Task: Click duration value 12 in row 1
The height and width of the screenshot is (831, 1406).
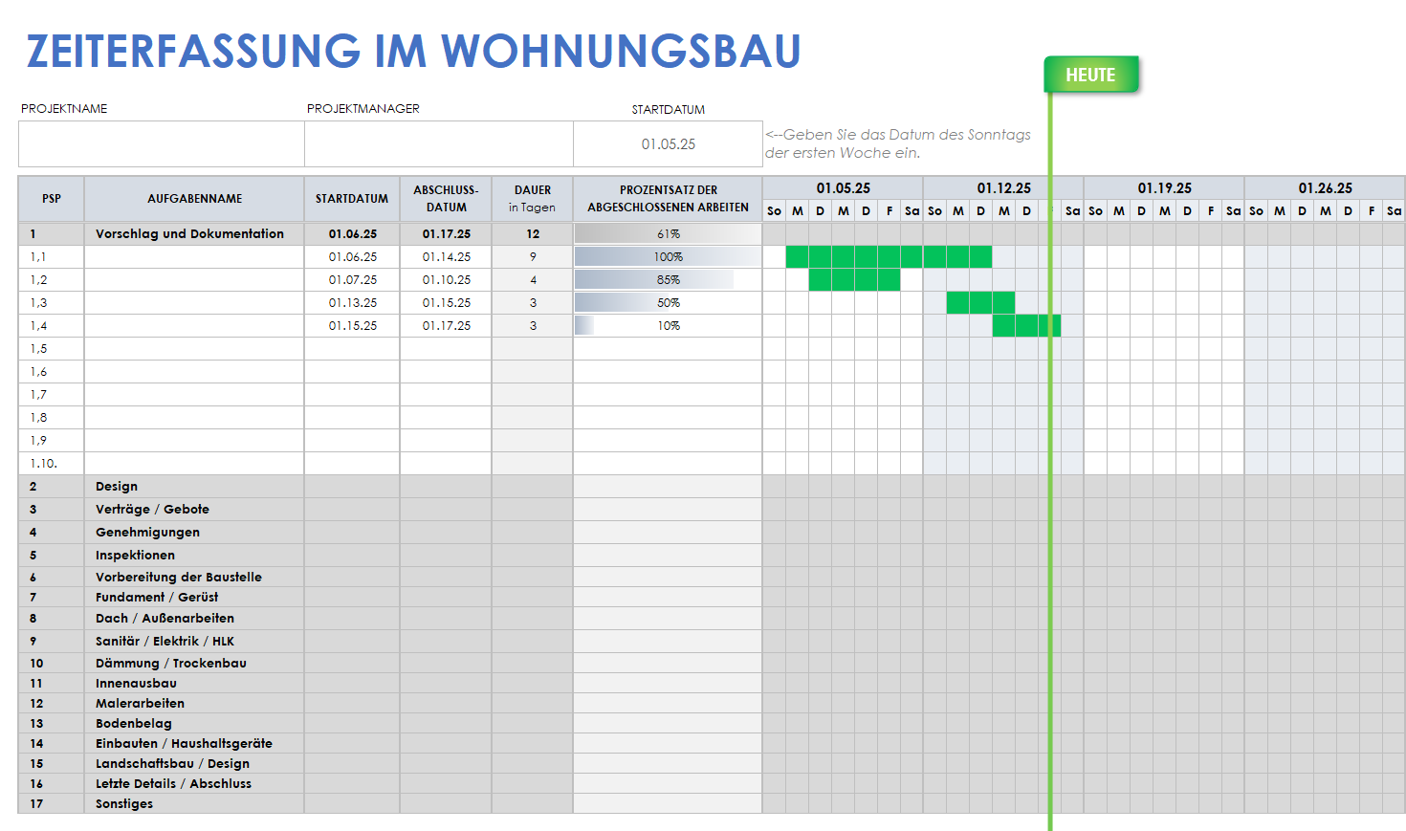Action: [x=533, y=234]
